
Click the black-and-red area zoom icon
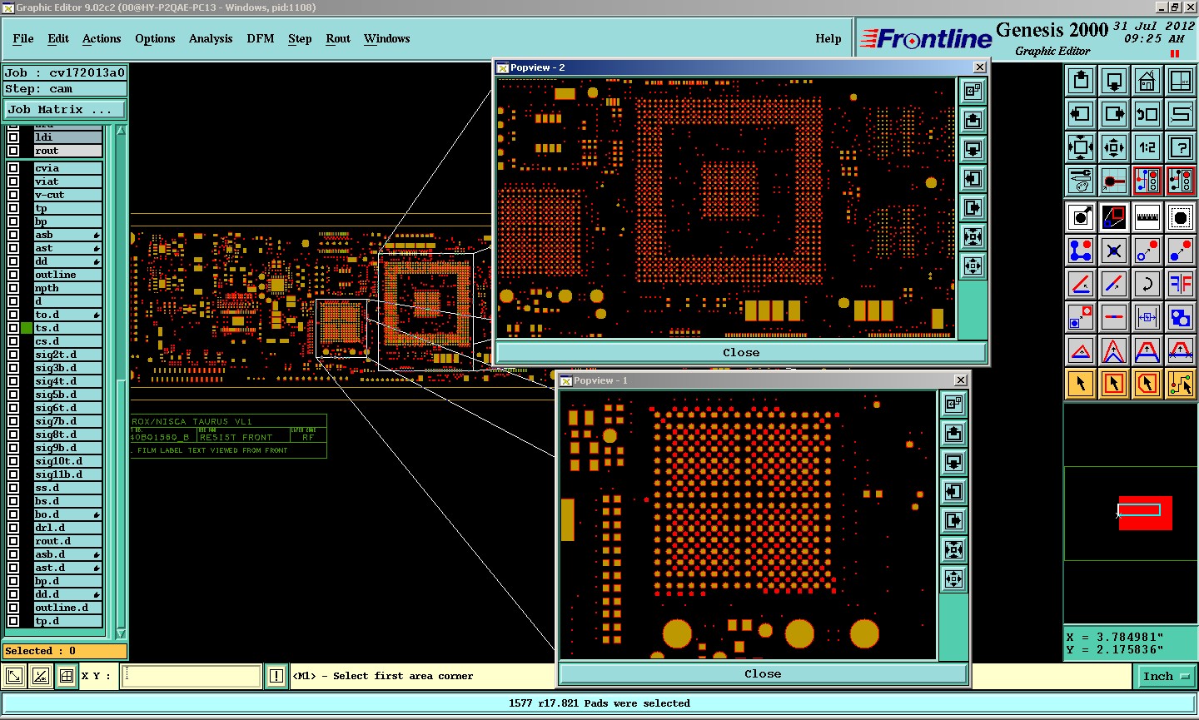pos(1114,217)
